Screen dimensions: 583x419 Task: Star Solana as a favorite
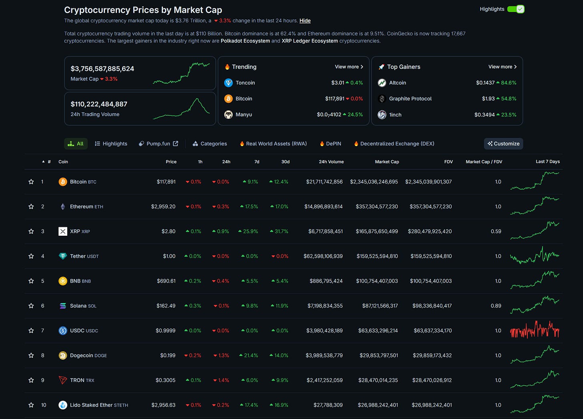(31, 306)
